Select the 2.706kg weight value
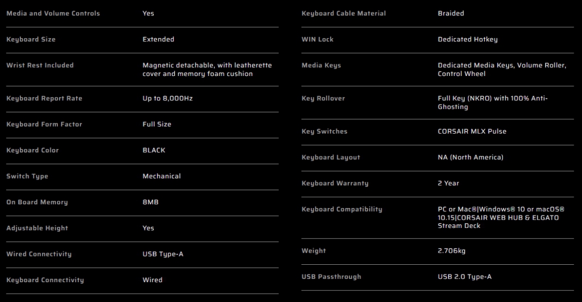This screenshot has height=302, width=582. click(452, 251)
